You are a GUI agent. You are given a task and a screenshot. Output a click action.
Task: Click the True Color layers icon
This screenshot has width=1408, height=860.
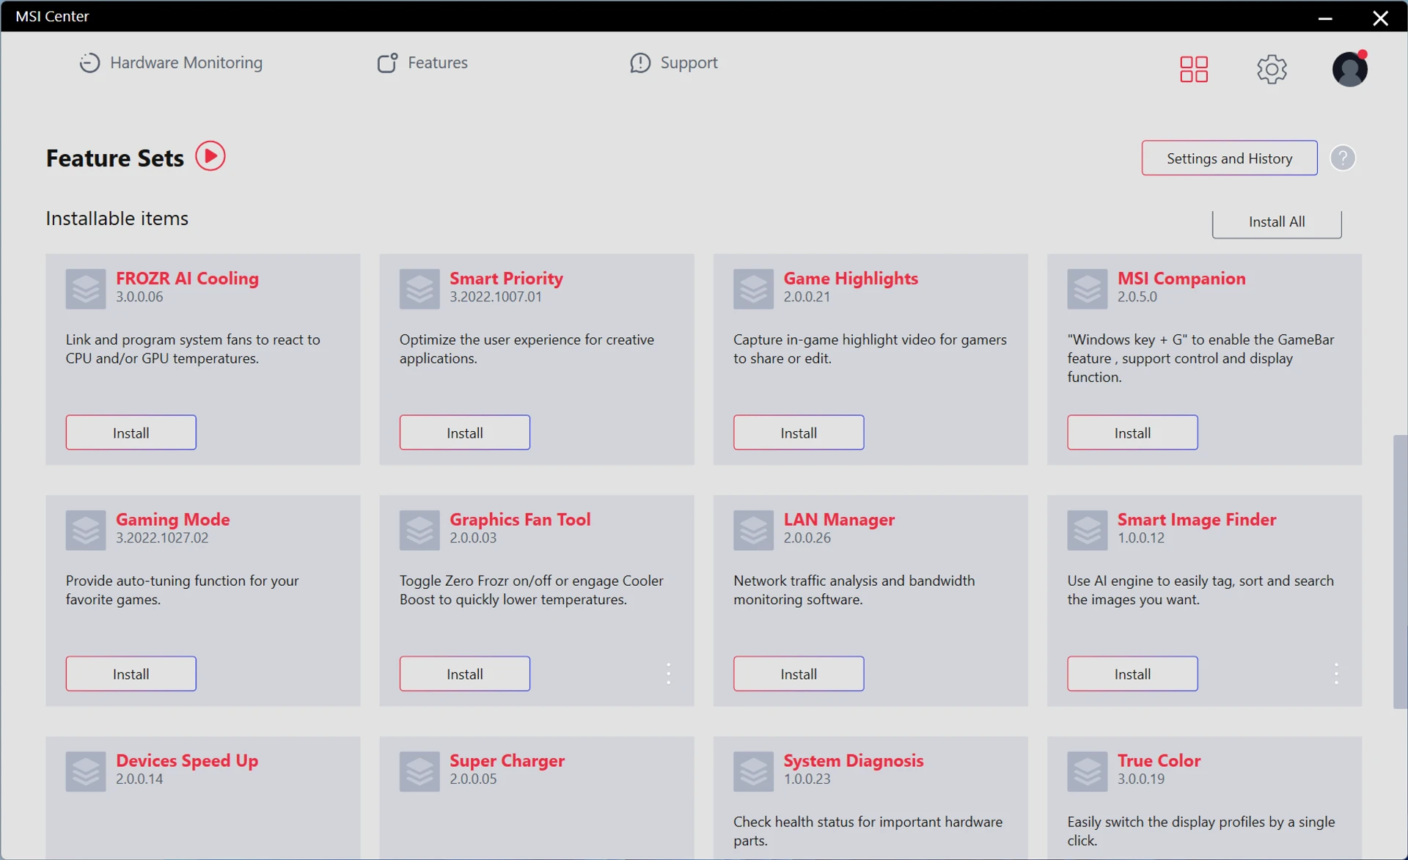tap(1087, 771)
